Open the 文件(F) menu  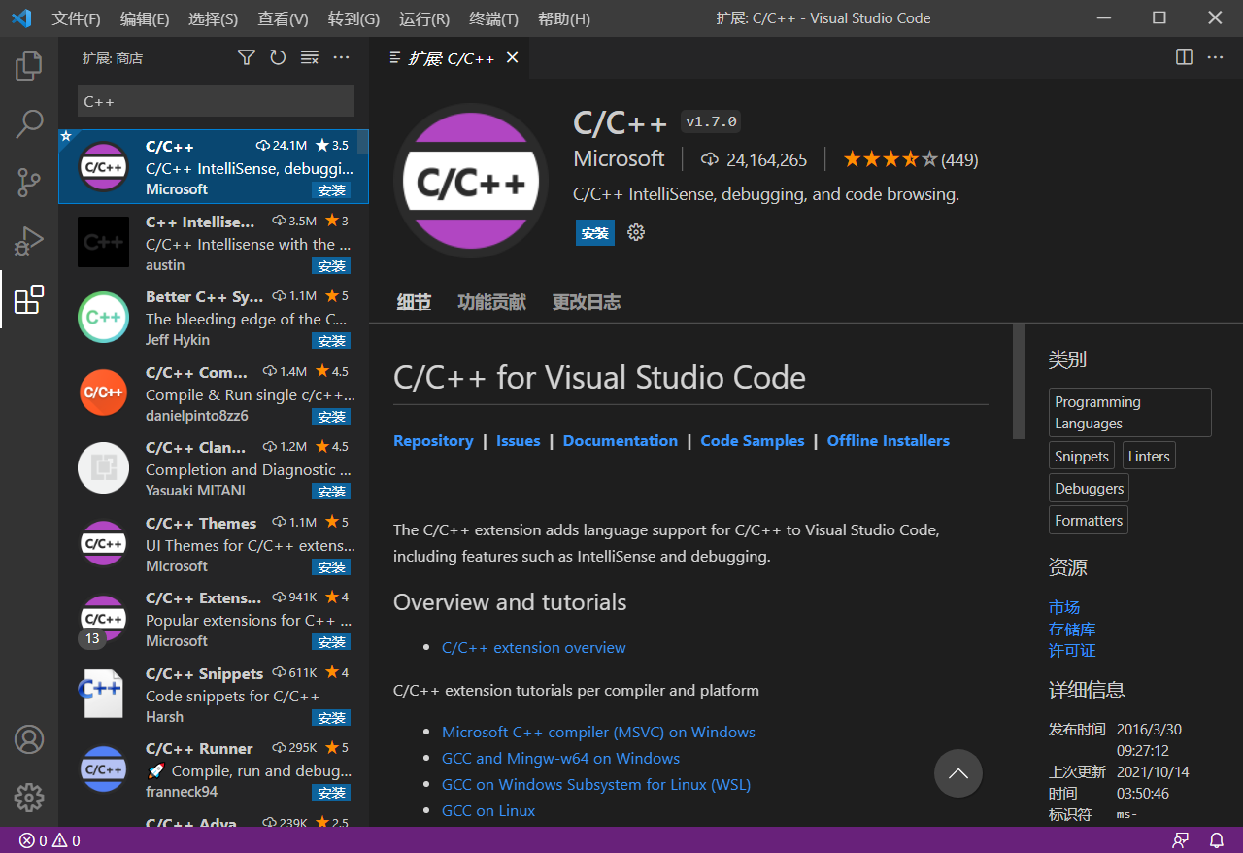(77, 18)
